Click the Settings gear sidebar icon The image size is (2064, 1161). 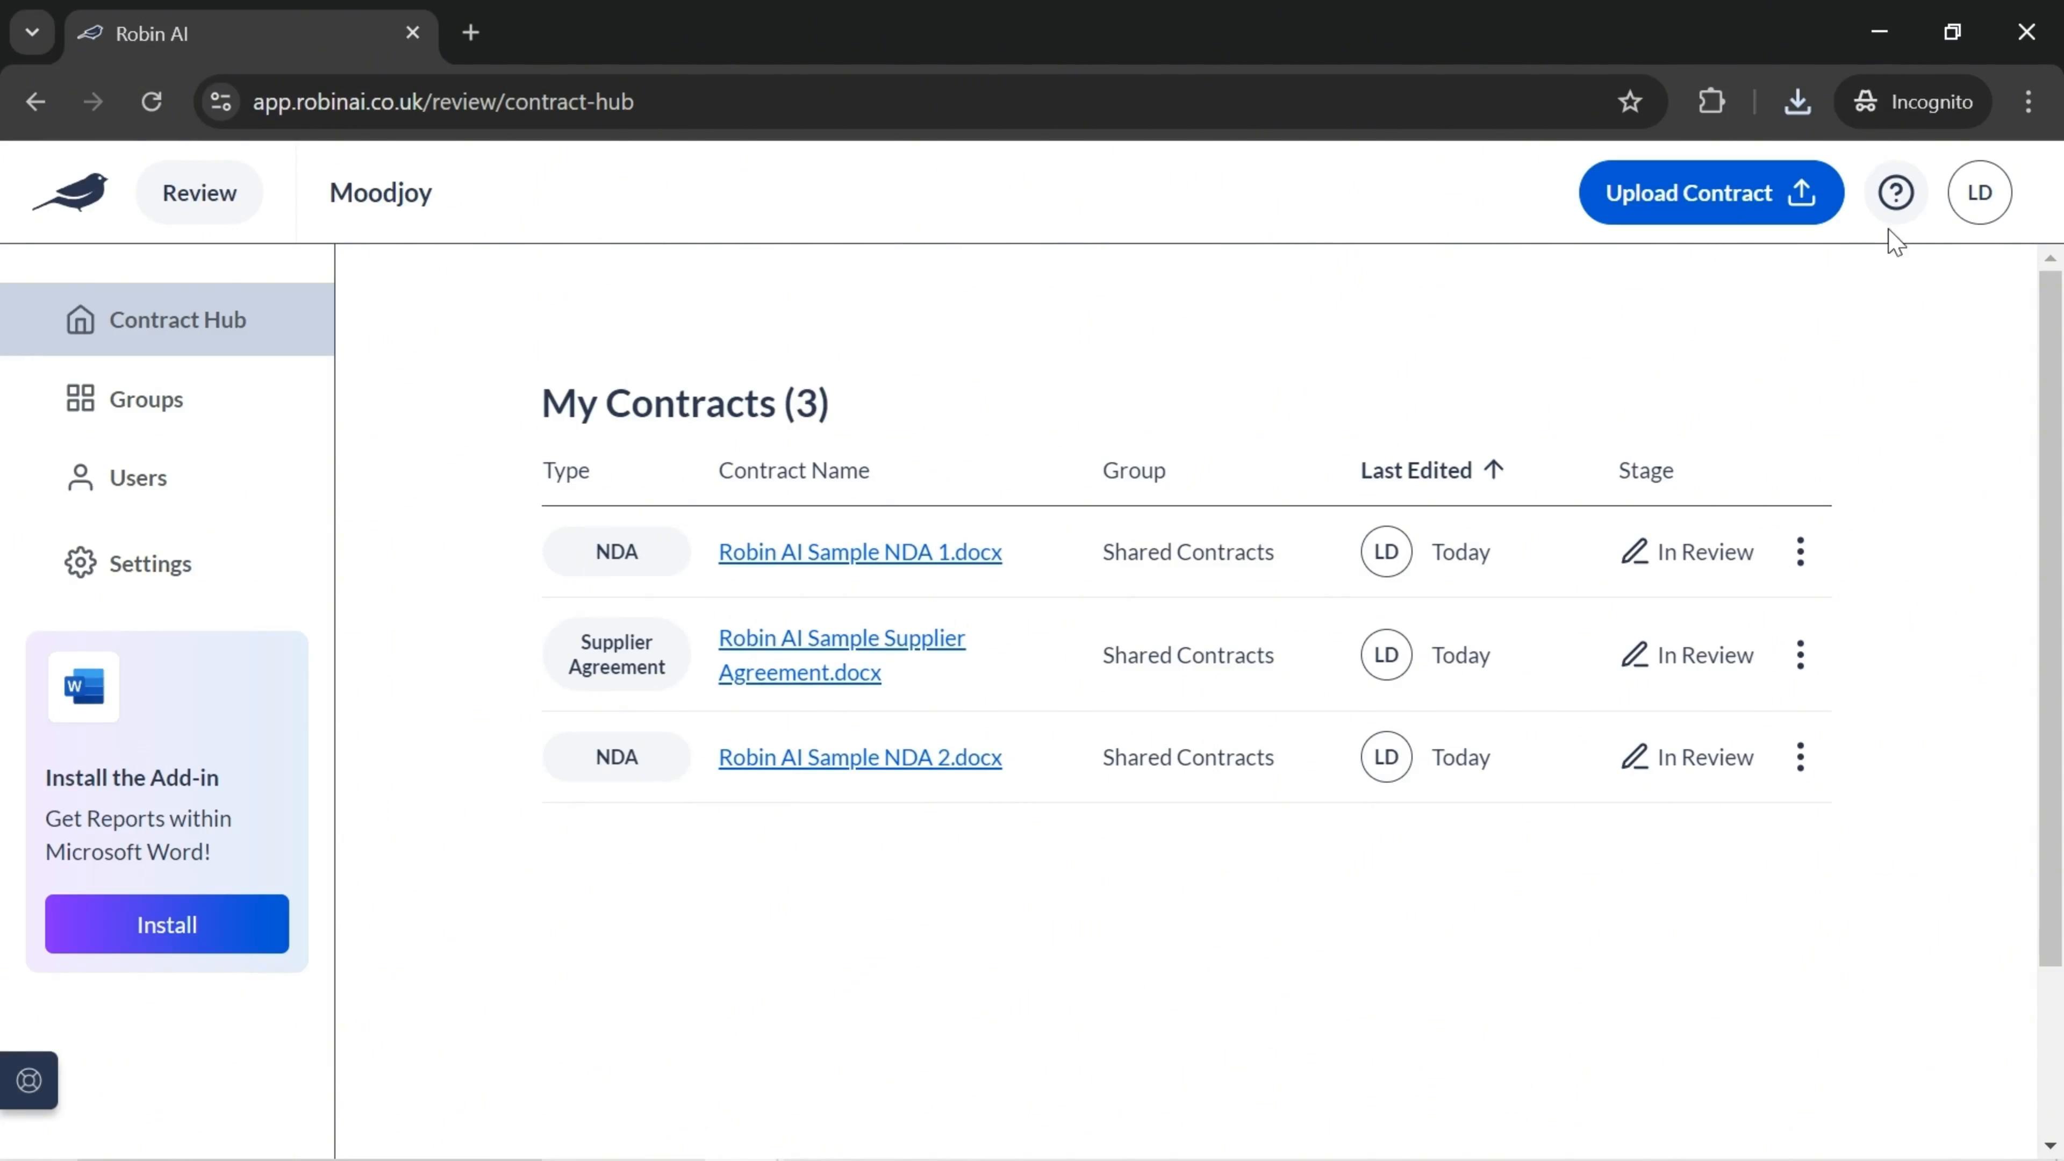(81, 563)
